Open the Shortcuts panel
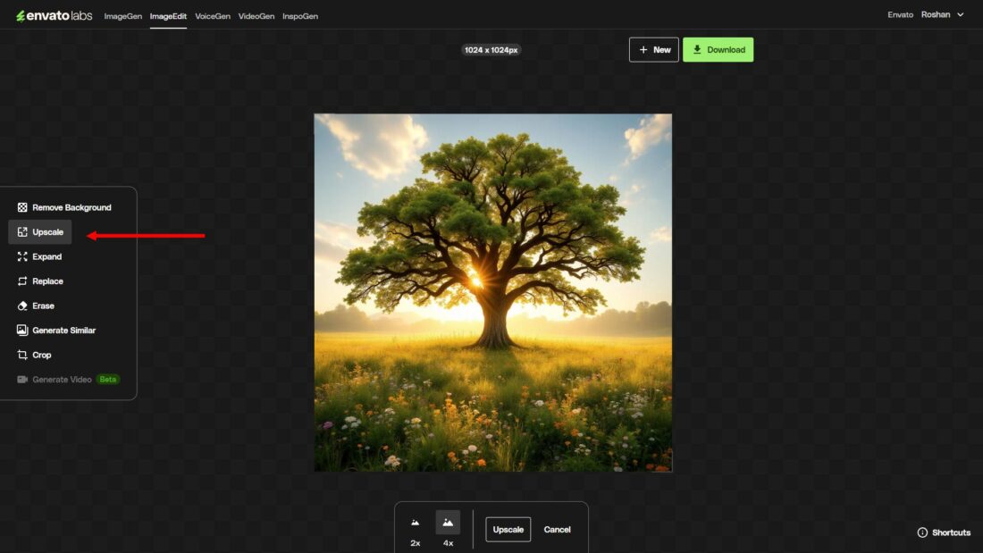The width and height of the screenshot is (983, 553). tap(943, 532)
